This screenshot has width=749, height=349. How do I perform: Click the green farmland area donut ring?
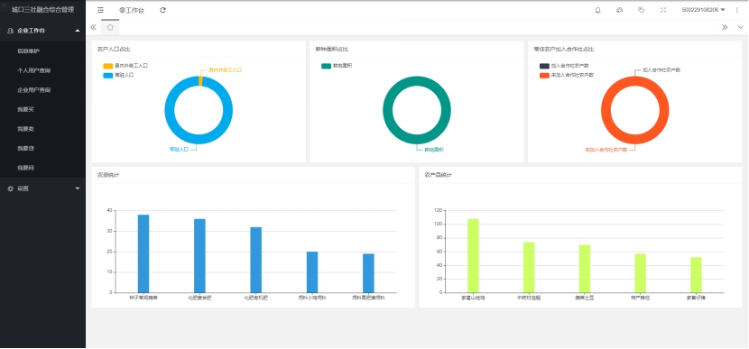coord(387,110)
